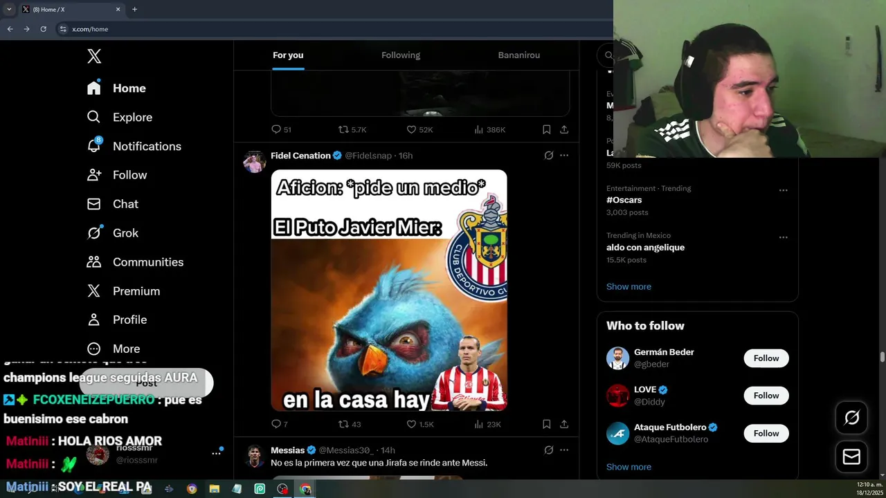Viewport: 886px width, 498px height.
Task: Open a new browser tab
Action: point(134,9)
